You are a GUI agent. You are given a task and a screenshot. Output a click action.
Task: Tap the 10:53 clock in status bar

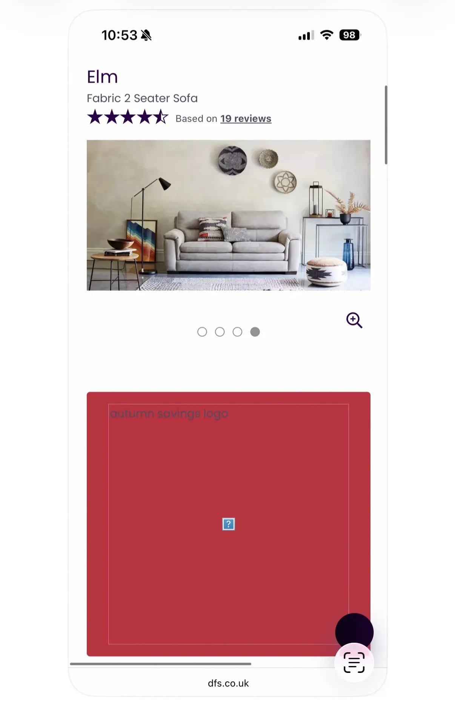coord(119,35)
